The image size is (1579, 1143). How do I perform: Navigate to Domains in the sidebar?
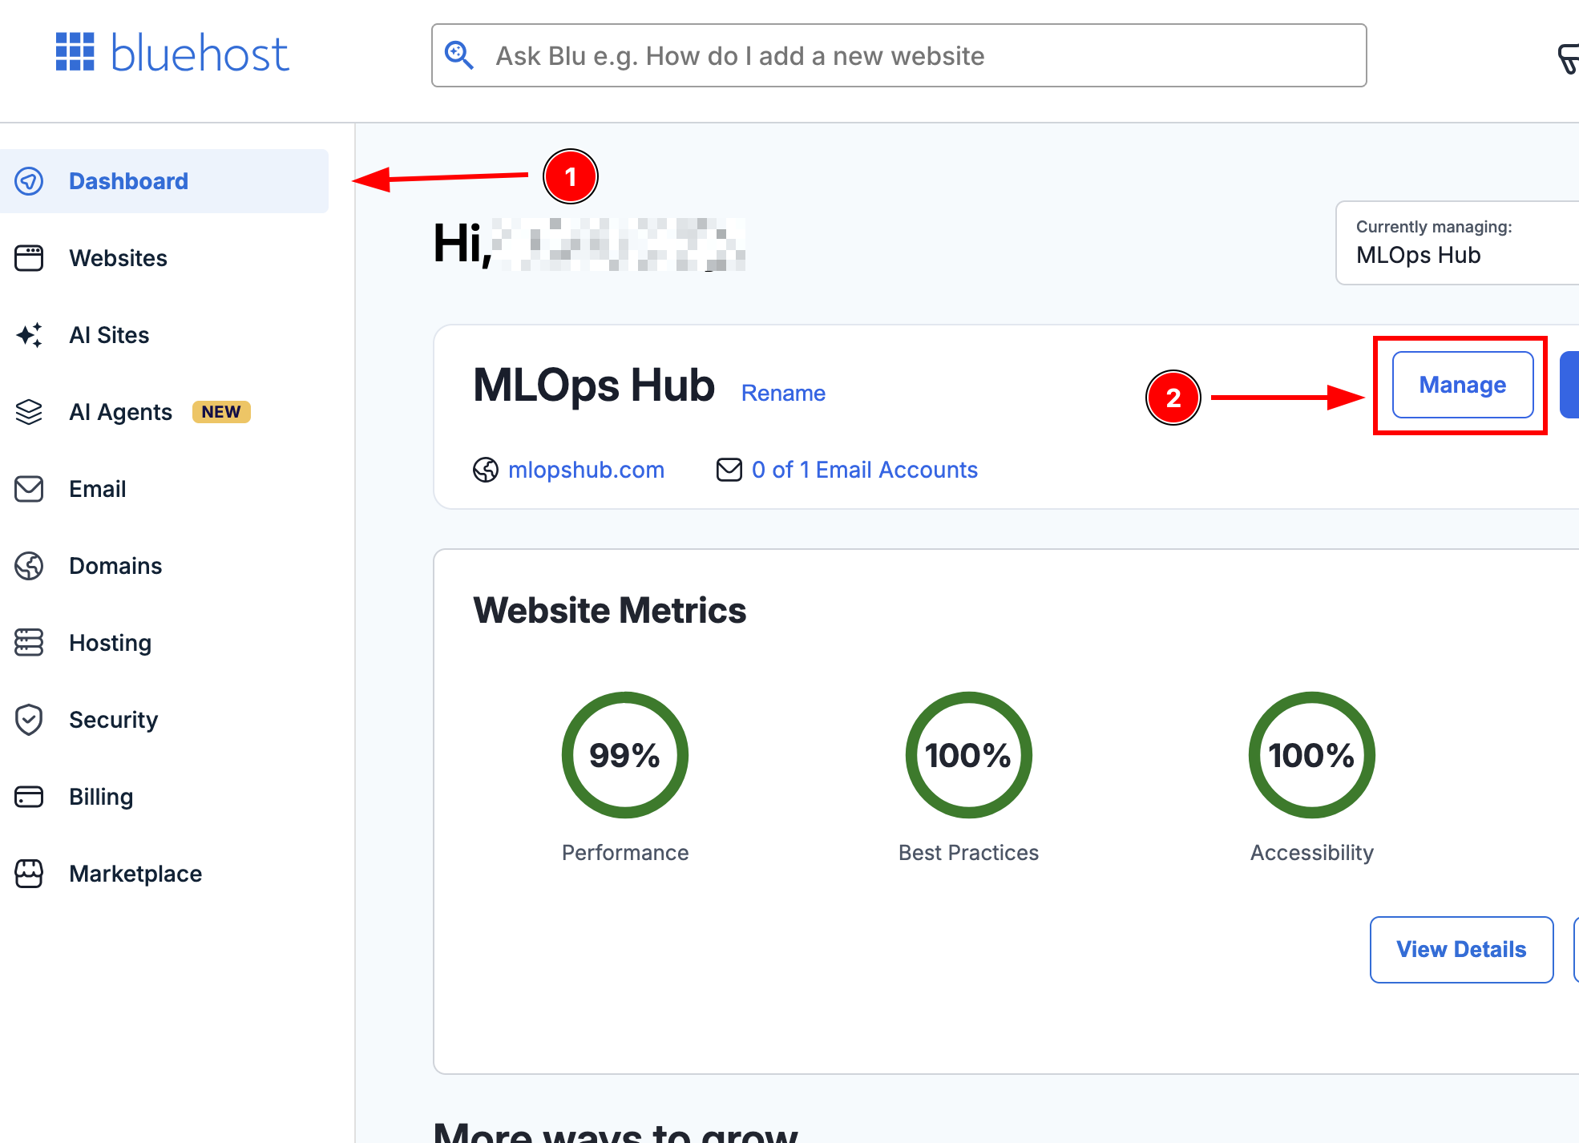click(x=115, y=566)
